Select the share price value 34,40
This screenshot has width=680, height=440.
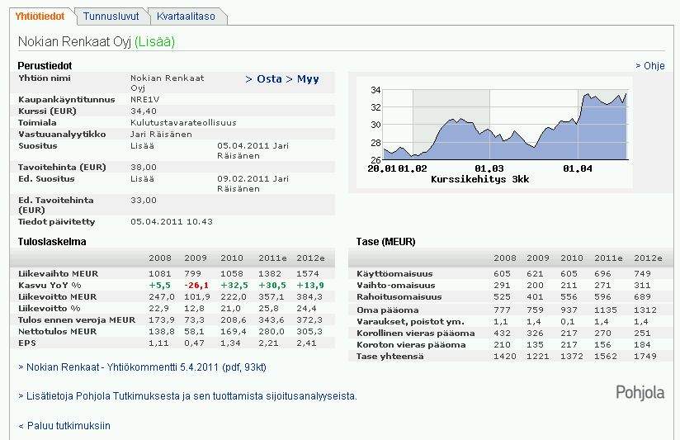click(x=144, y=111)
